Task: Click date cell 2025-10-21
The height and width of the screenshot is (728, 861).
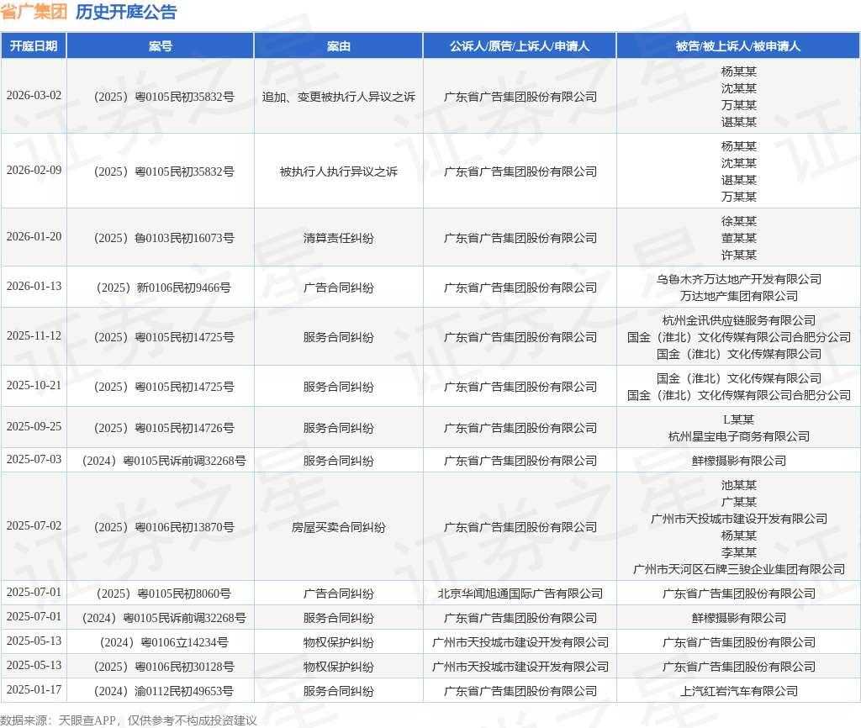Action: pos(34,385)
